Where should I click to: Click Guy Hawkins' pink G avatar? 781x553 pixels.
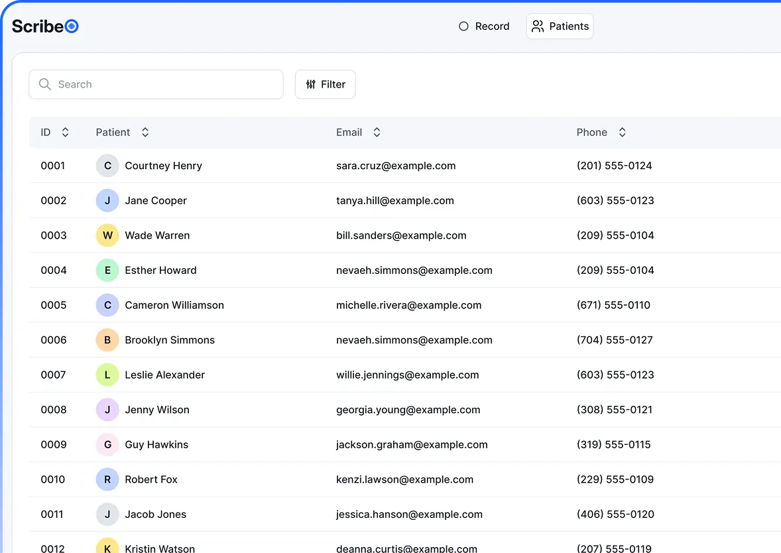click(107, 444)
